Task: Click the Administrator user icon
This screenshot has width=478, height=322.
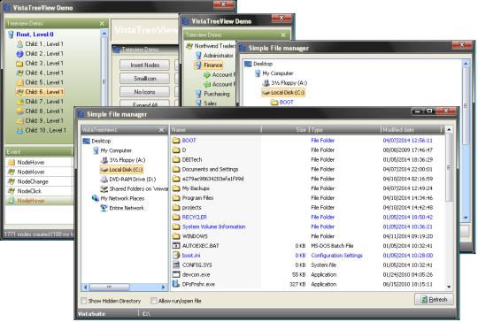Action: 198,56
